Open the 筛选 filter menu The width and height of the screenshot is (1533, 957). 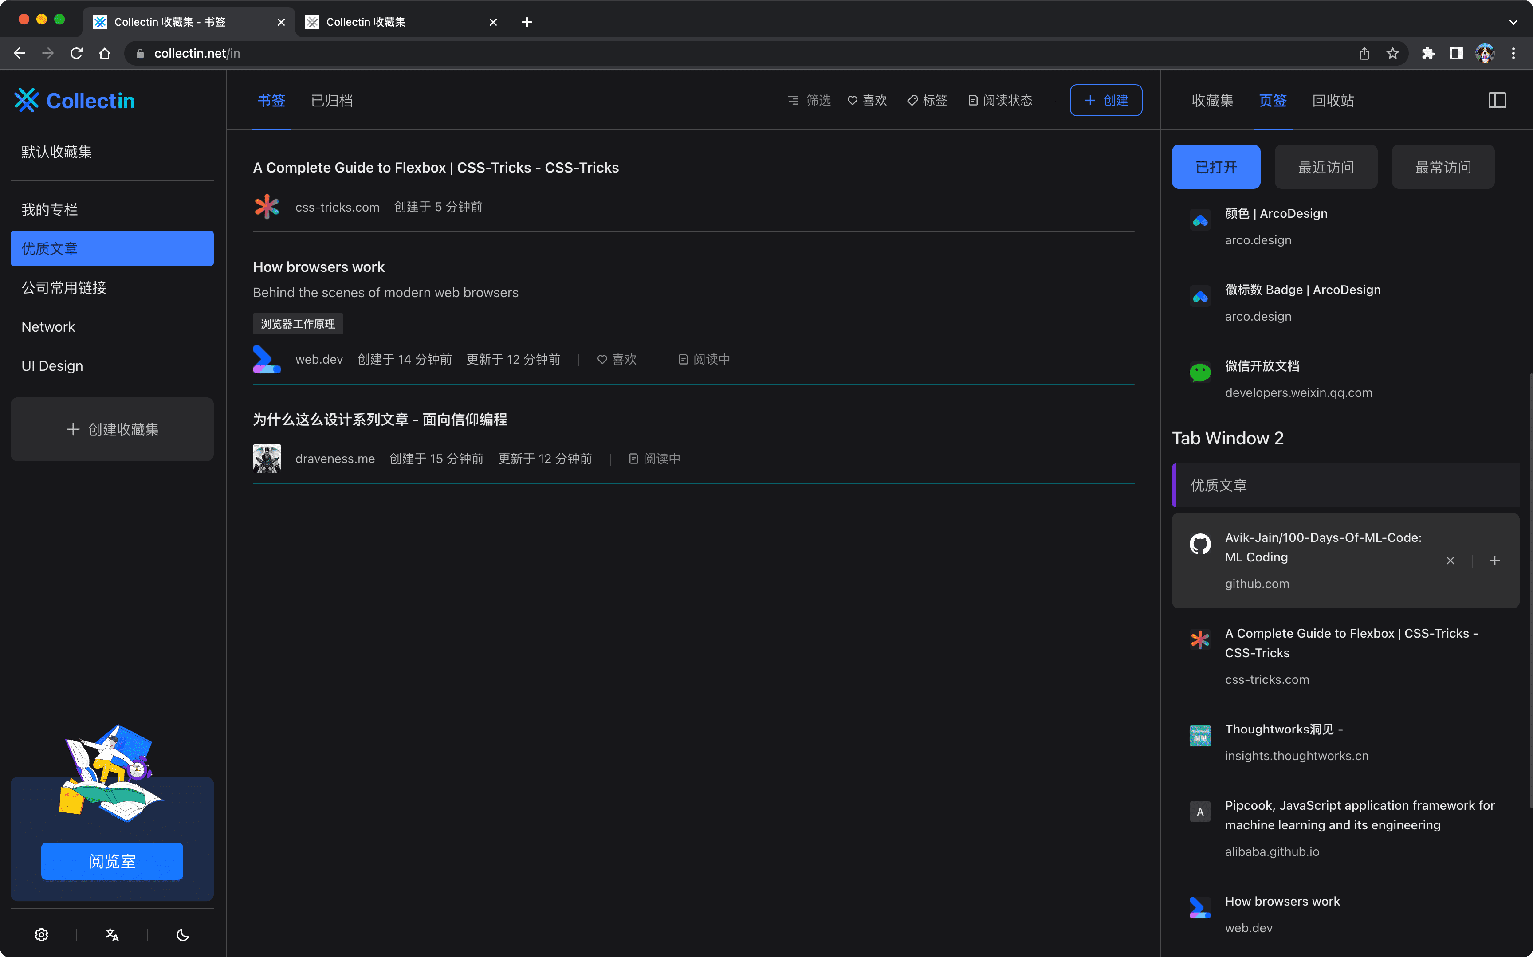(809, 100)
